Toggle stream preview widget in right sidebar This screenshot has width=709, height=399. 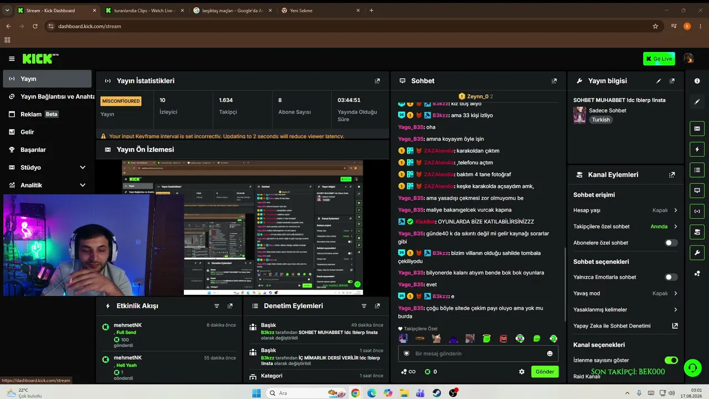[x=697, y=129]
